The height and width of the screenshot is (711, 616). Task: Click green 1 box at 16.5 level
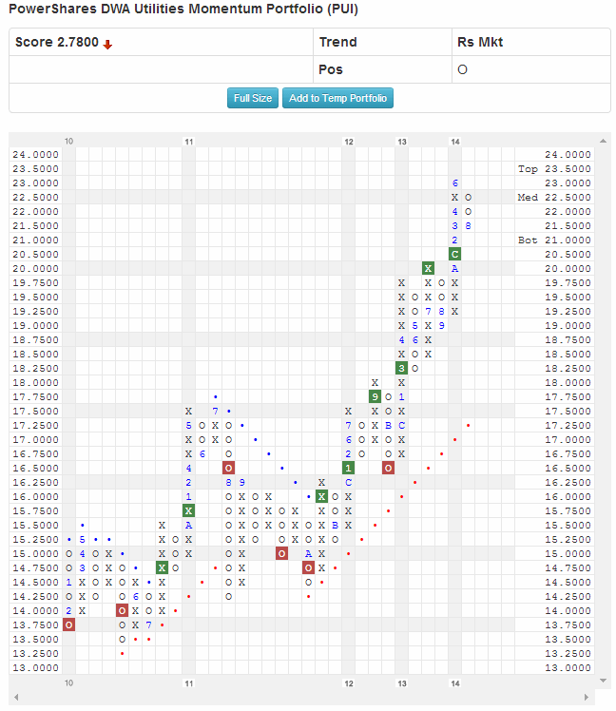coord(349,468)
